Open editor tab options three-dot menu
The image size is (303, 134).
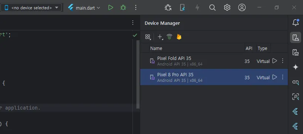[133, 23]
